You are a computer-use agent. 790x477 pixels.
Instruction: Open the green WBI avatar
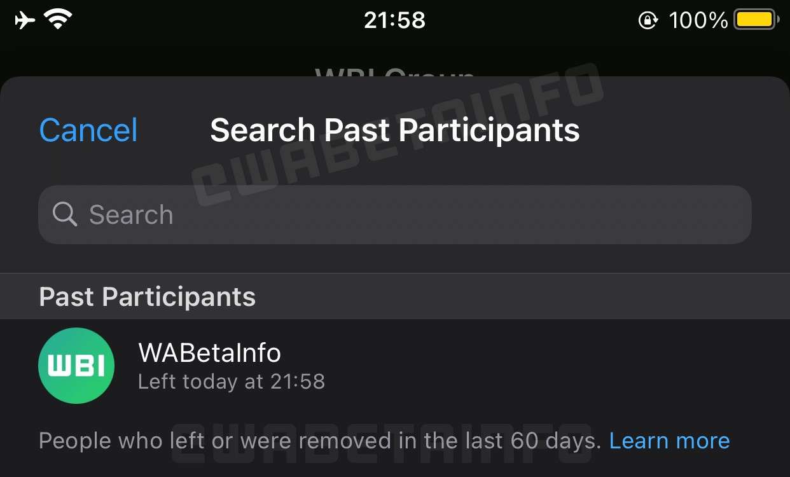tap(76, 366)
